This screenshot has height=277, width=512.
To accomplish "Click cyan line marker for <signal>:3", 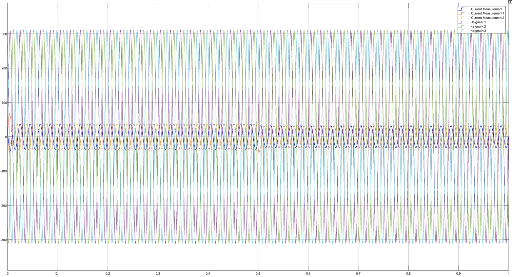I will pyautogui.click(x=461, y=31).
